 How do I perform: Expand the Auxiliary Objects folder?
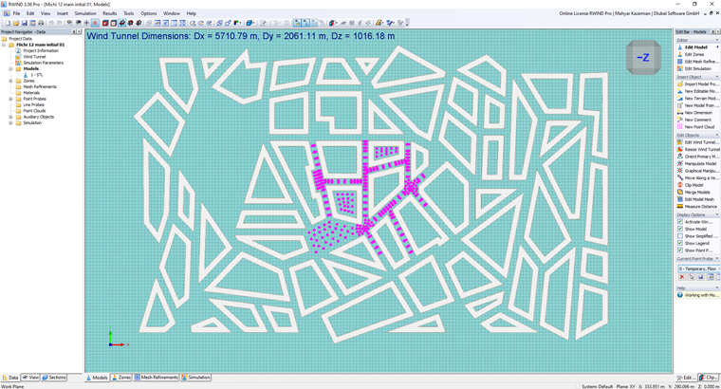pyautogui.click(x=10, y=117)
